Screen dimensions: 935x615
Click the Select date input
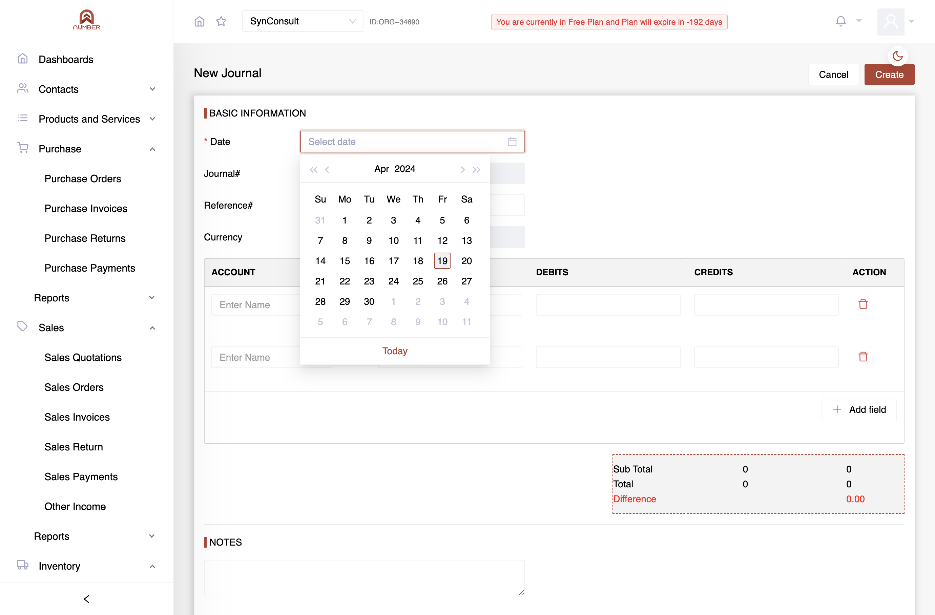(413, 141)
